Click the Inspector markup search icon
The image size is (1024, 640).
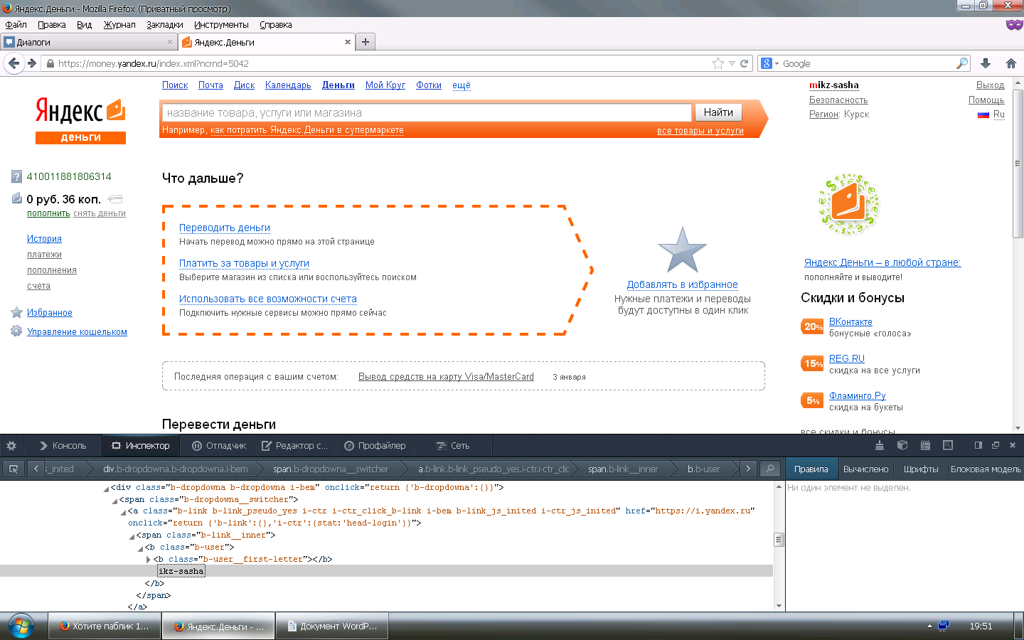769,469
